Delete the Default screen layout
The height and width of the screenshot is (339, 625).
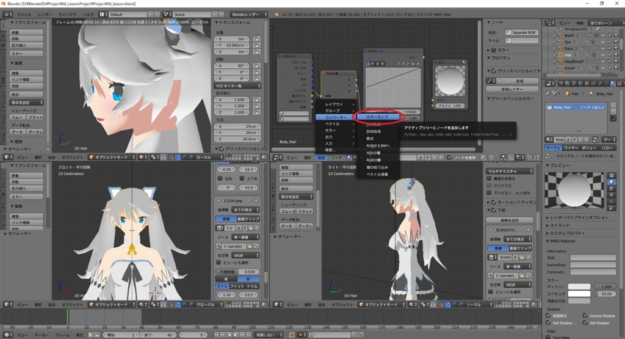click(x=157, y=15)
